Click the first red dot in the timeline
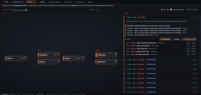Image resolution: width=201 pixels, height=95 pixels. pos(6,9)
